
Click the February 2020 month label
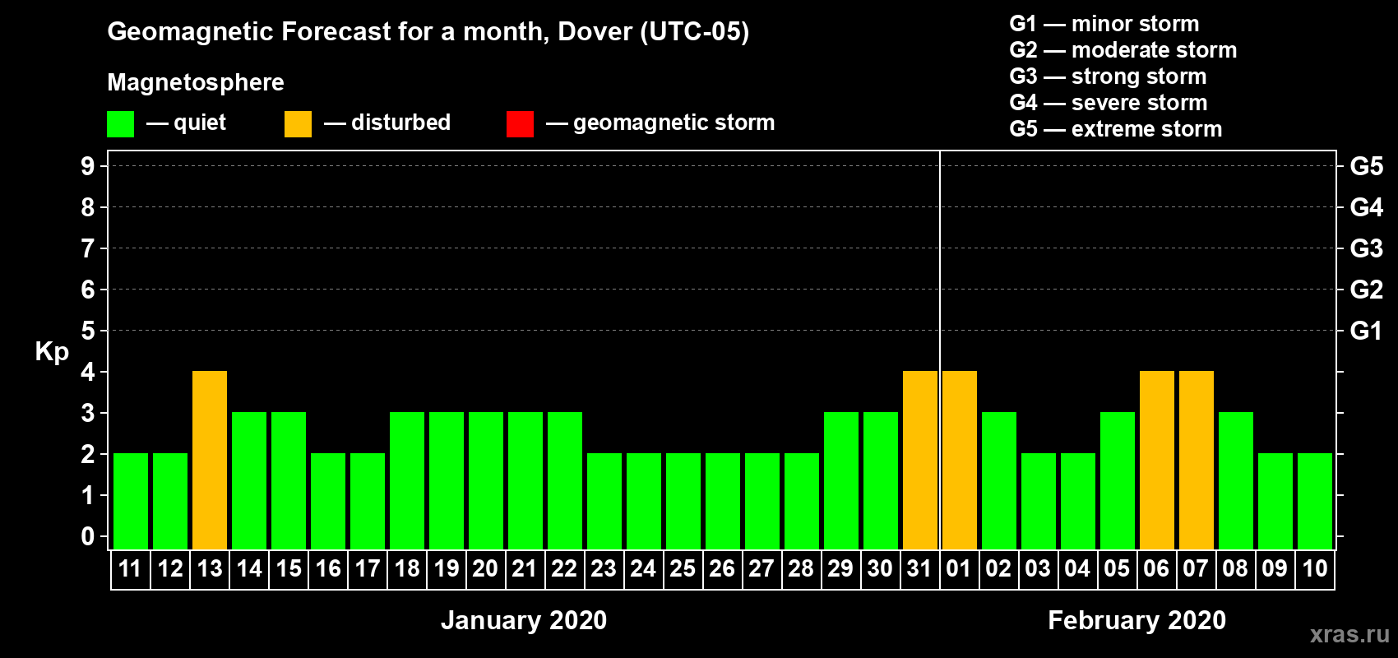1137,620
